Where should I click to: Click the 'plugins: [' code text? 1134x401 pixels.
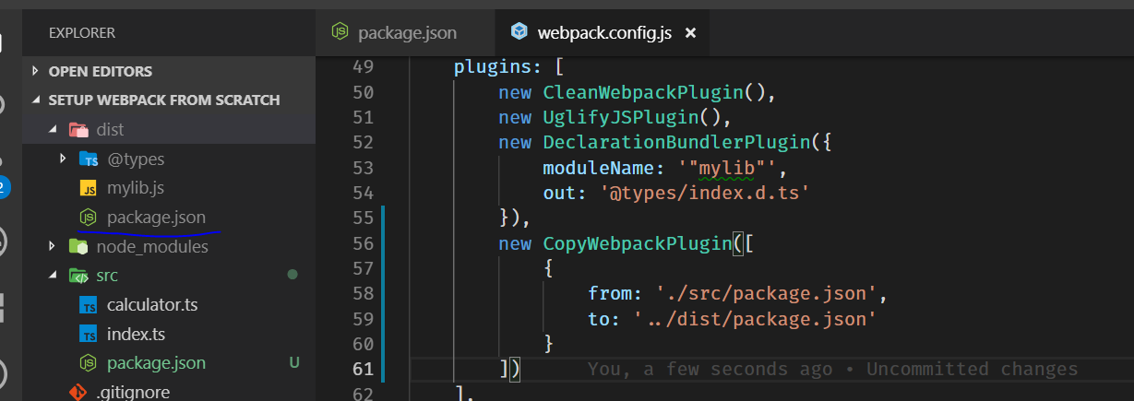(x=508, y=68)
